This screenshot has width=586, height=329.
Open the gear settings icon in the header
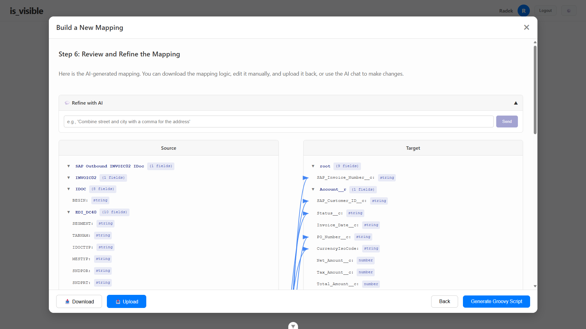coord(569,10)
